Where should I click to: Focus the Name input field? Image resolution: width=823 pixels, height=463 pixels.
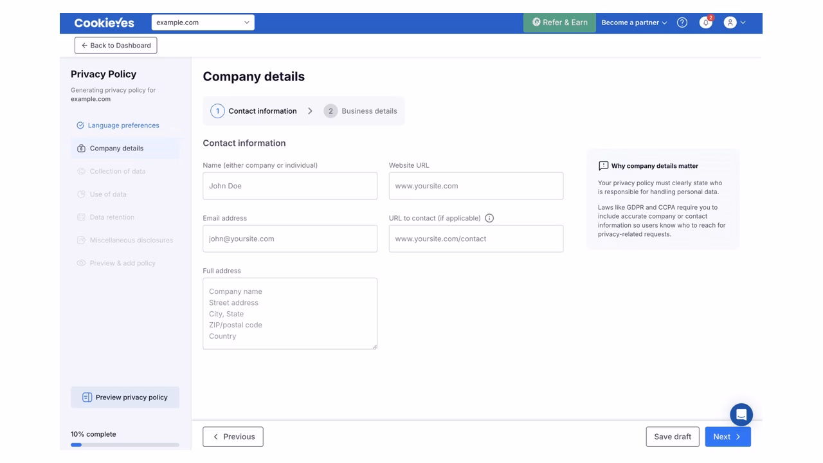(x=290, y=186)
